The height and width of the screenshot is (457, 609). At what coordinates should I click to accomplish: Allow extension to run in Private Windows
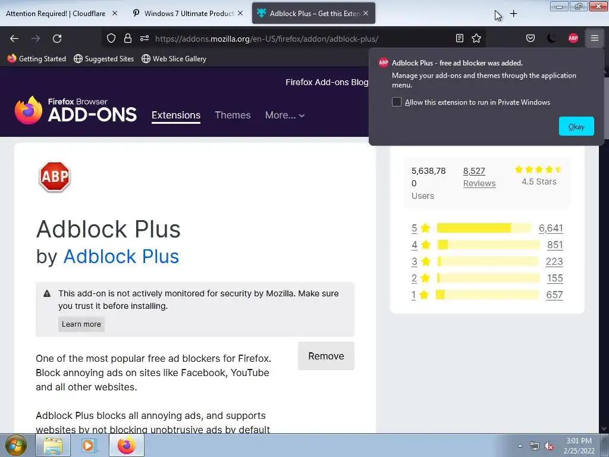[397, 102]
